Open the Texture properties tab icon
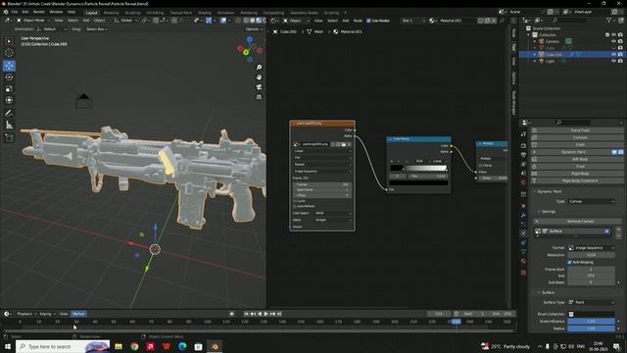Image resolution: width=627 pixels, height=353 pixels. [x=523, y=273]
